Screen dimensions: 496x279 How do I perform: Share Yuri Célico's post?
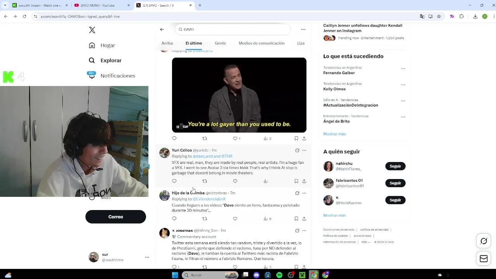pyautogui.click(x=304, y=181)
